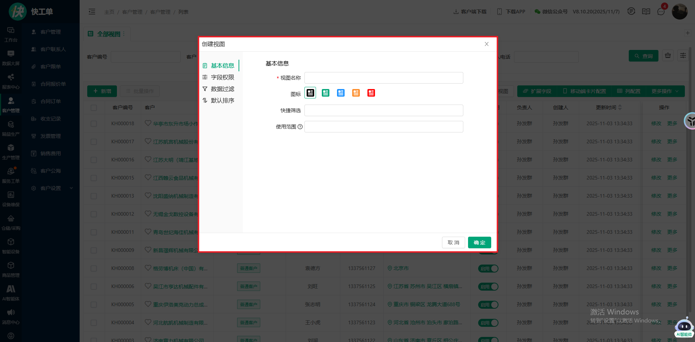Image resolution: width=695 pixels, height=342 pixels.
Task: Choose the green view icon
Action: pyautogui.click(x=325, y=93)
